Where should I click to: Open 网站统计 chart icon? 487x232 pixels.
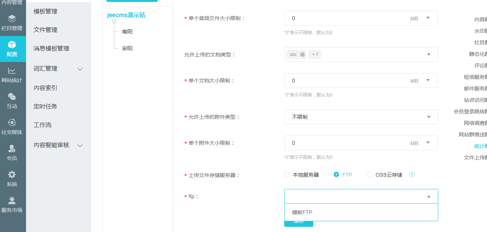coord(12,71)
